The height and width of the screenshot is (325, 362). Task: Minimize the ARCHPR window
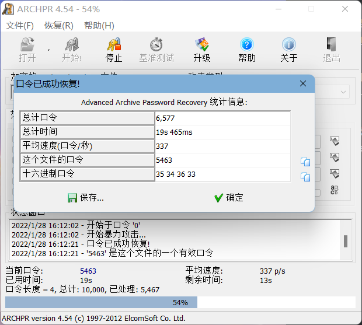click(x=279, y=9)
